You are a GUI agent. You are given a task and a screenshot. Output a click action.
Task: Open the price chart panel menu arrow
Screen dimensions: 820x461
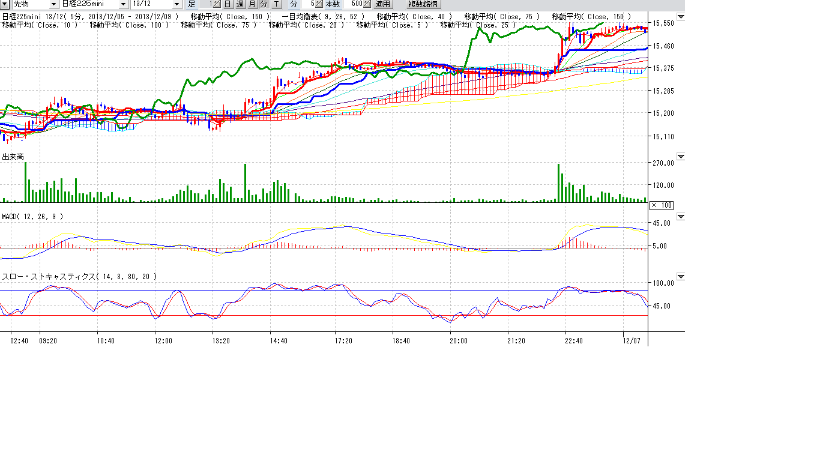pyautogui.click(x=680, y=17)
